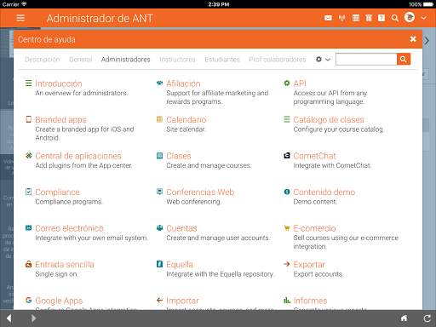Open the calendar grid icon in header
The image size is (436, 327).
coord(356,18)
